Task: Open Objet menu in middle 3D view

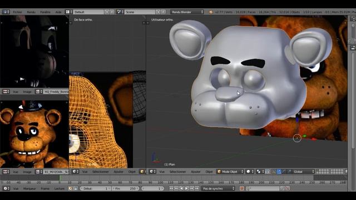Action: pos(132,172)
